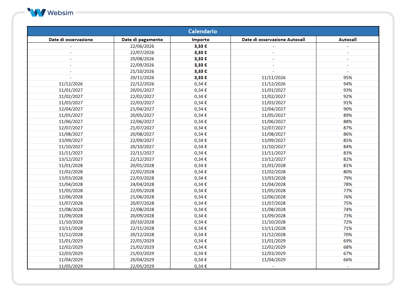Select payment date 22/12/2026

click(142, 84)
